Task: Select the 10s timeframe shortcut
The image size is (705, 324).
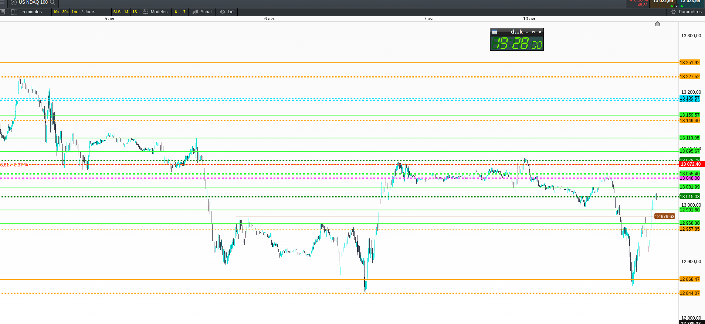Action: (x=56, y=12)
